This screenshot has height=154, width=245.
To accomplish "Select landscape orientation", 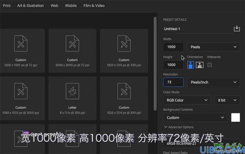I will (200, 65).
